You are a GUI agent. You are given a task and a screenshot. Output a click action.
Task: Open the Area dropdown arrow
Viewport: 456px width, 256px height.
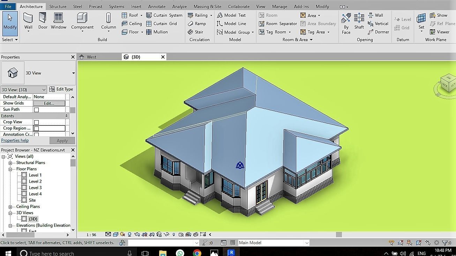pos(319,15)
